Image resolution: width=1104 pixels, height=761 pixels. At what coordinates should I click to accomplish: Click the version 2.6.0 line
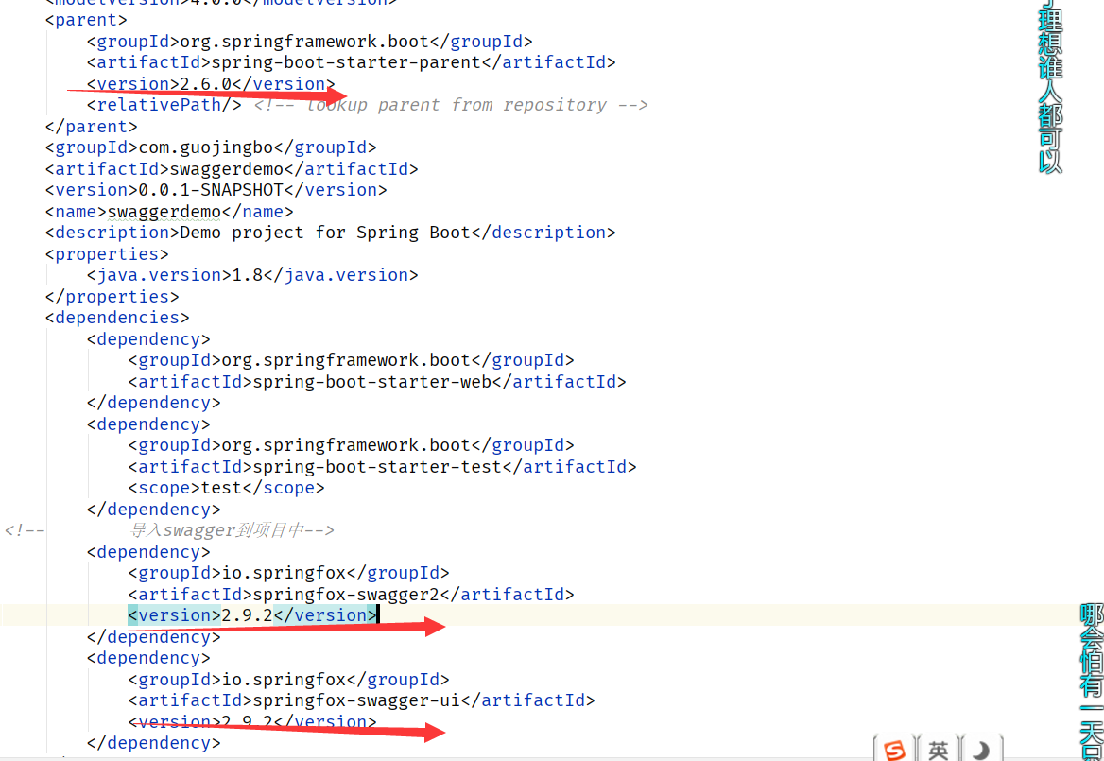(211, 84)
